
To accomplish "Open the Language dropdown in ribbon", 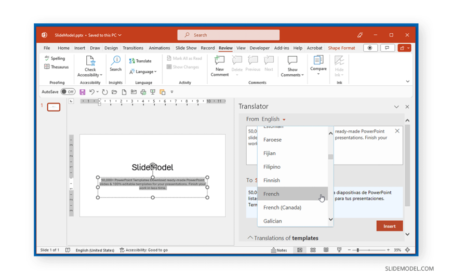I will point(143,72).
